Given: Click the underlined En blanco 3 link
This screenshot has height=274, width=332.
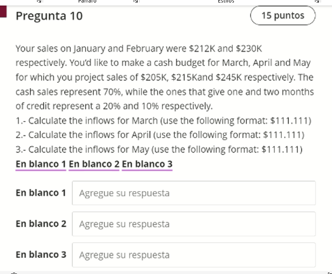Looking at the screenshot, I should (147, 164).
